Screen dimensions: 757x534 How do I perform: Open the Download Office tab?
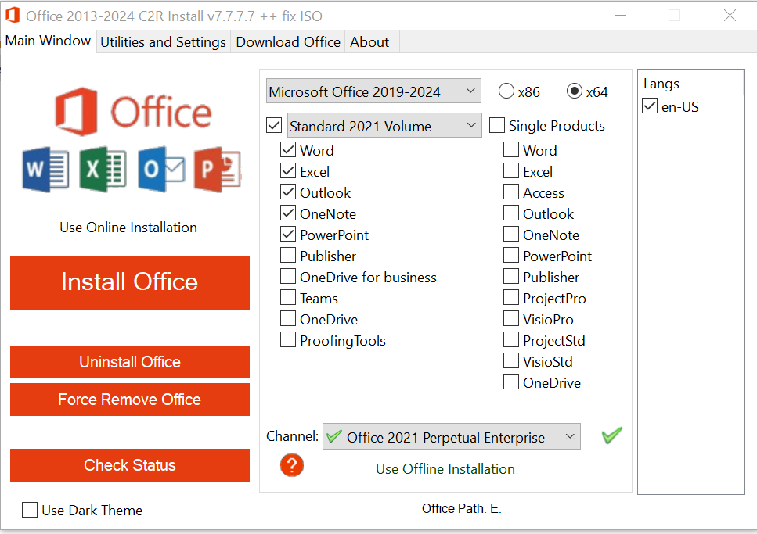coord(288,42)
